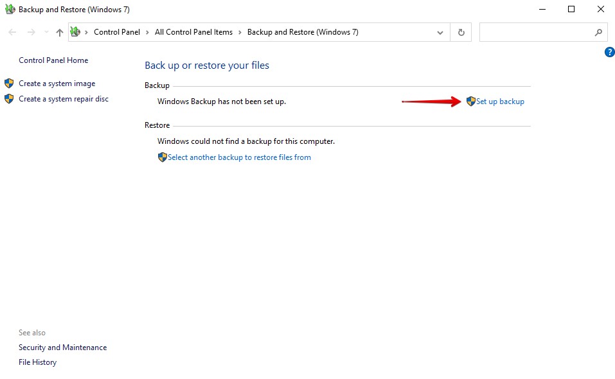This screenshot has height=379, width=615.
Task: Expand chevron after All Control Panel Items
Action: click(x=240, y=33)
